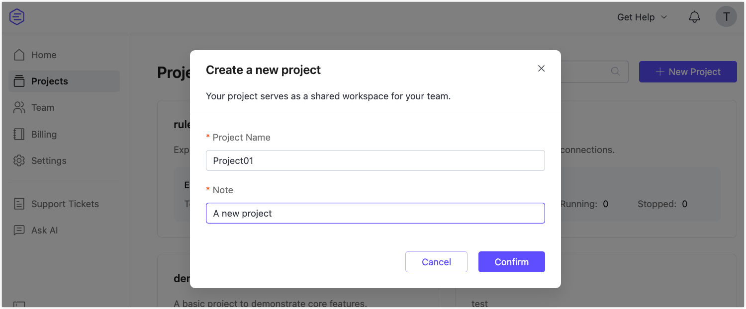The image size is (746, 309).
Task: Open the user avatar marked T
Action: 726,16
